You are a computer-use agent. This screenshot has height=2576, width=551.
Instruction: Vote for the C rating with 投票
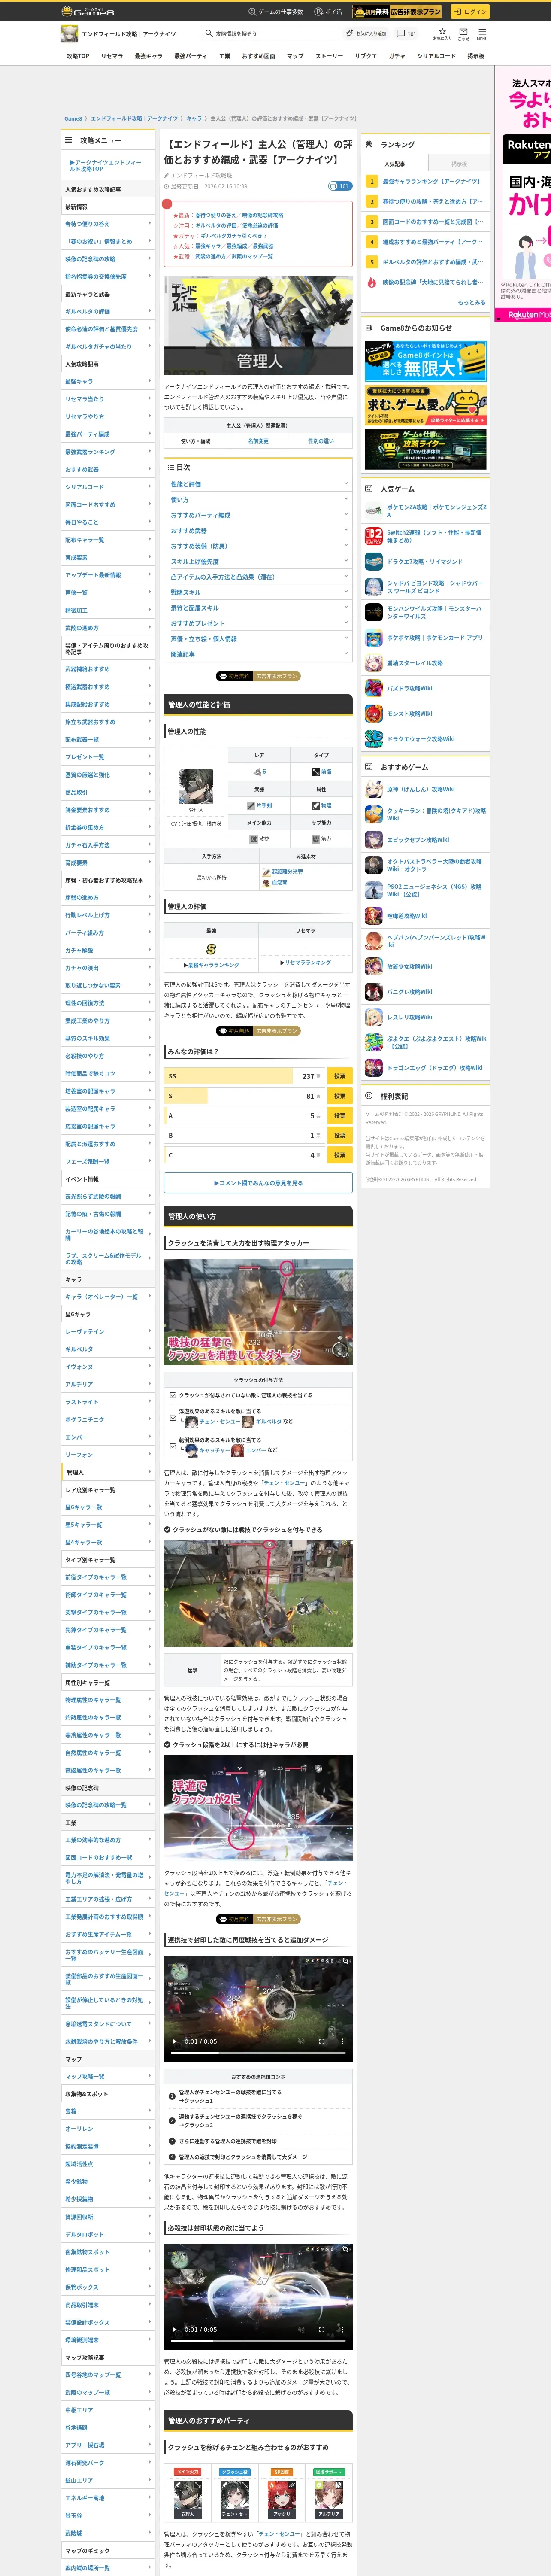coord(339,1155)
